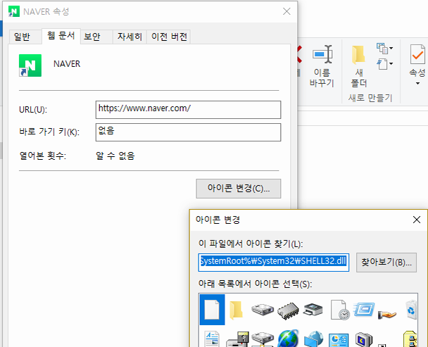Choose the memory chip icon
This screenshot has height=347, width=428.
point(288,310)
